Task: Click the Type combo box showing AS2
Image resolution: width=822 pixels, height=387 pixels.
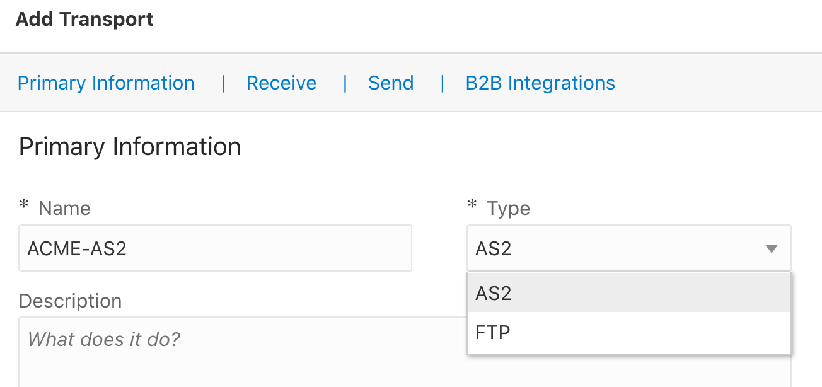Action: (x=618, y=249)
